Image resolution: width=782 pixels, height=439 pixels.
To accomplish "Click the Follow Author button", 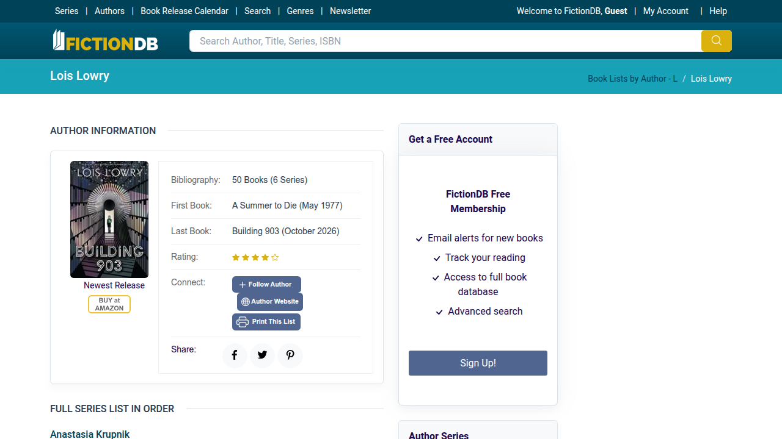I will (266, 284).
